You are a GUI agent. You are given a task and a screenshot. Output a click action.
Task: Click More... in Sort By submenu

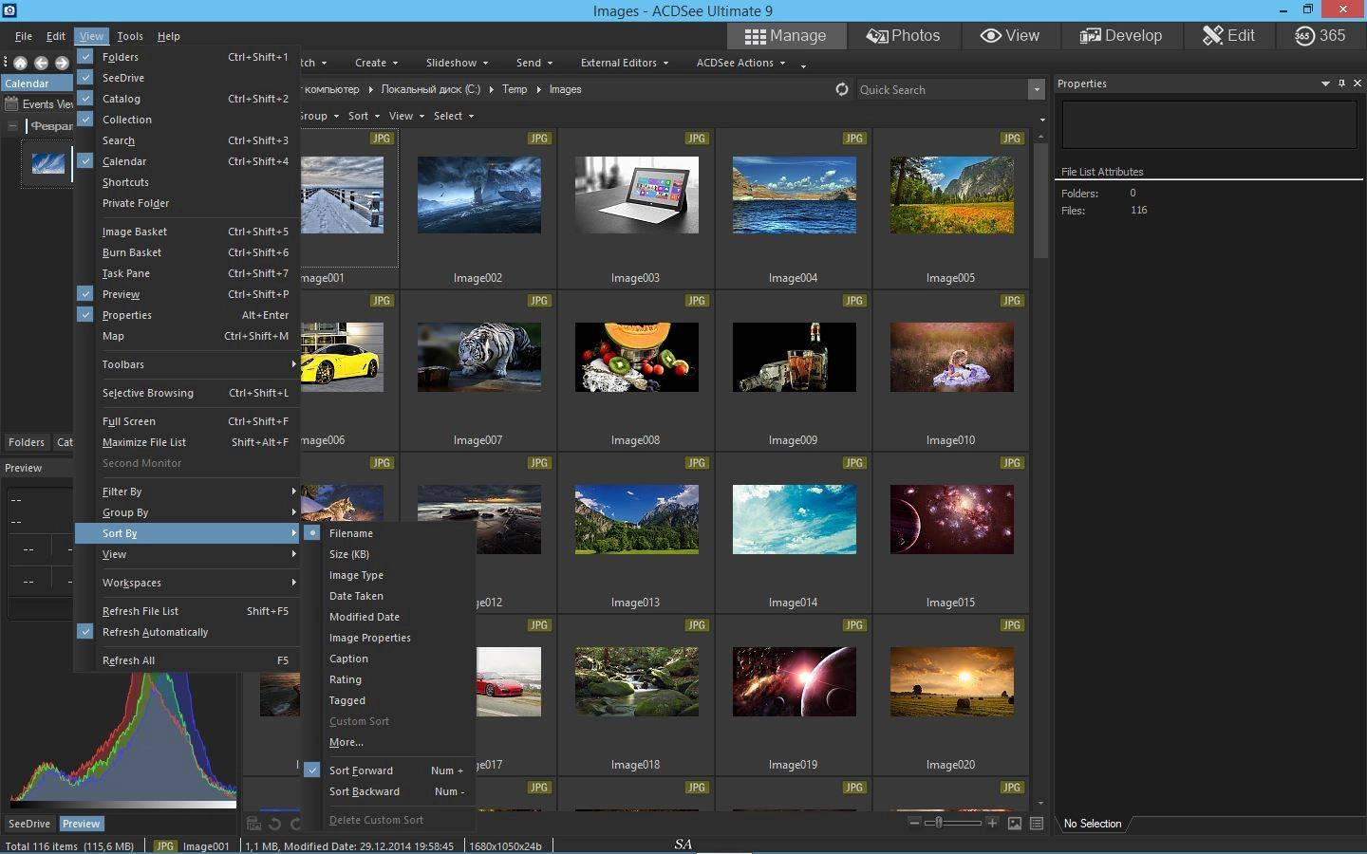pos(389,742)
